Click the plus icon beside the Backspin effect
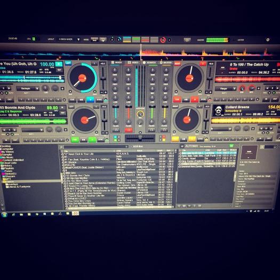 62,88
